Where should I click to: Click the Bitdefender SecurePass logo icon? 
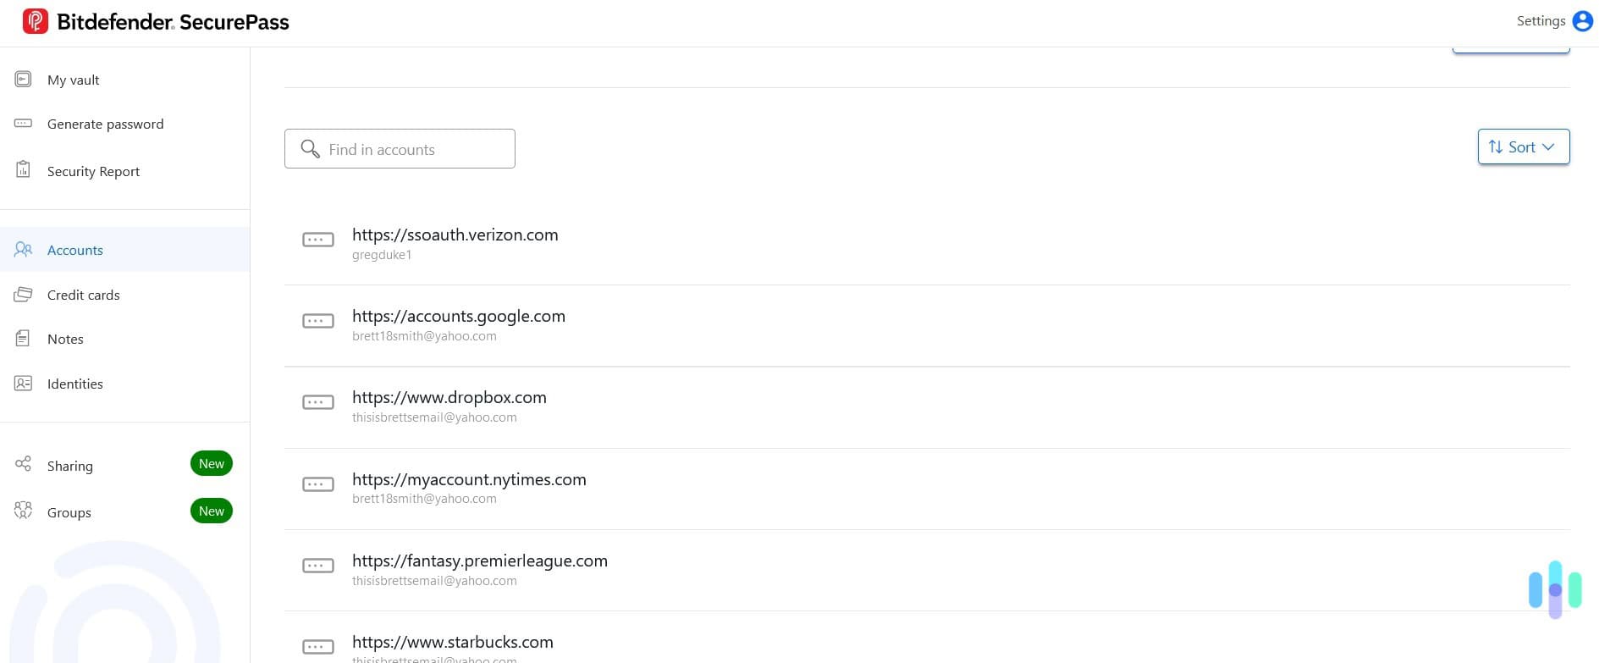35,21
